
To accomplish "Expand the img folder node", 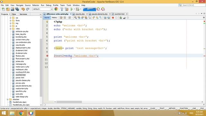I will tap(11, 23).
